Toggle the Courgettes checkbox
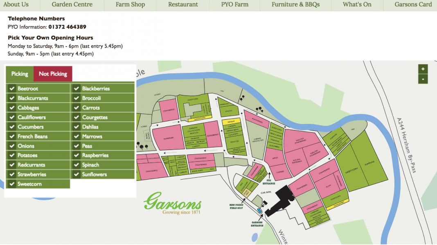This screenshot has height=245, width=437. click(x=77, y=117)
